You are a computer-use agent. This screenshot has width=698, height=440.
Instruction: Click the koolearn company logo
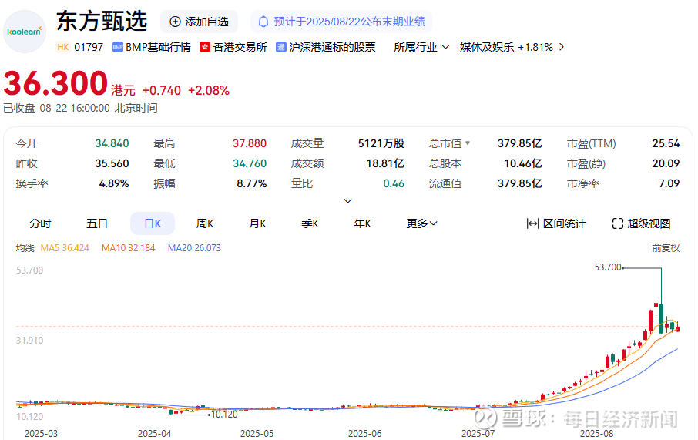coord(25,32)
